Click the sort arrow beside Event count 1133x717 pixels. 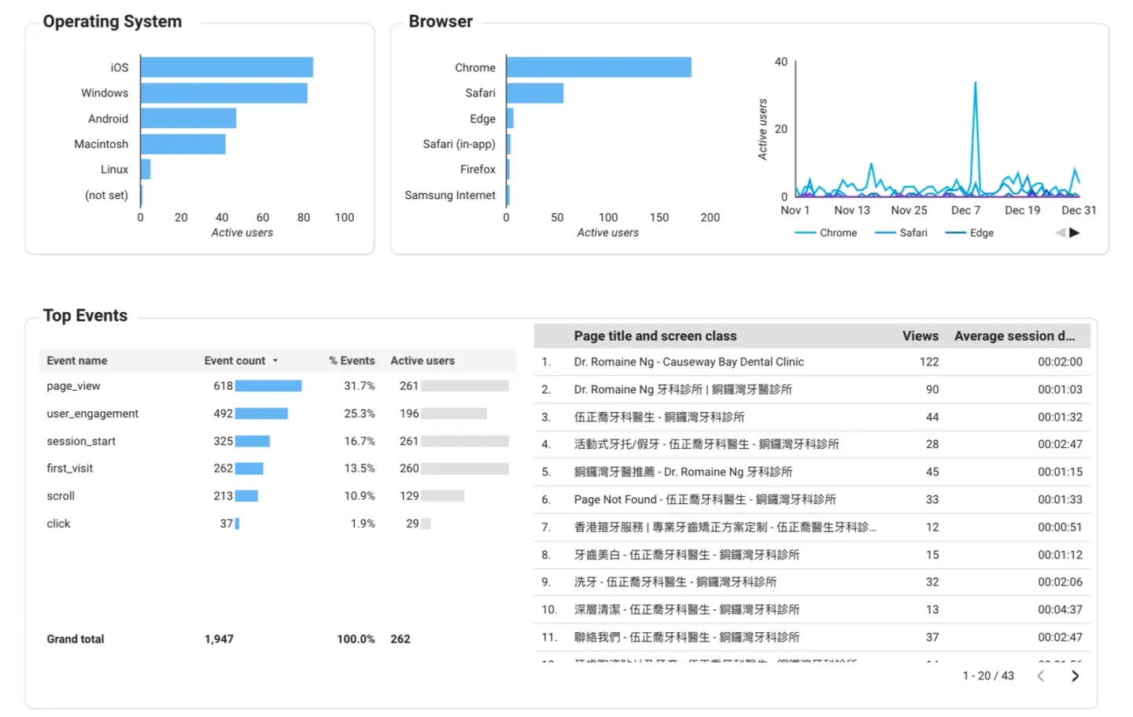click(x=275, y=360)
